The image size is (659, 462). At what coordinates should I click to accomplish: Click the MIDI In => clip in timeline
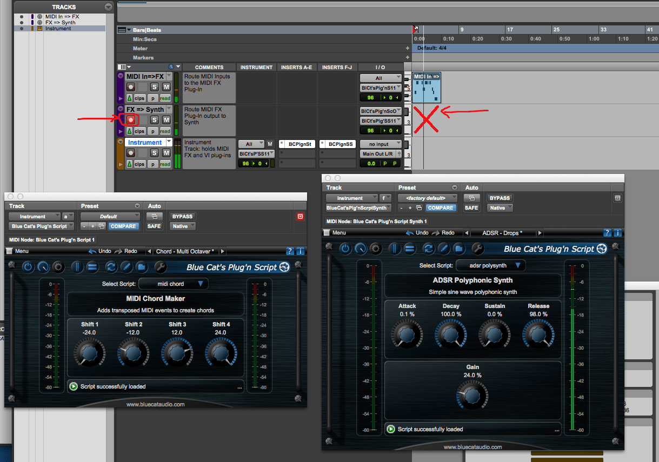pyautogui.click(x=427, y=88)
